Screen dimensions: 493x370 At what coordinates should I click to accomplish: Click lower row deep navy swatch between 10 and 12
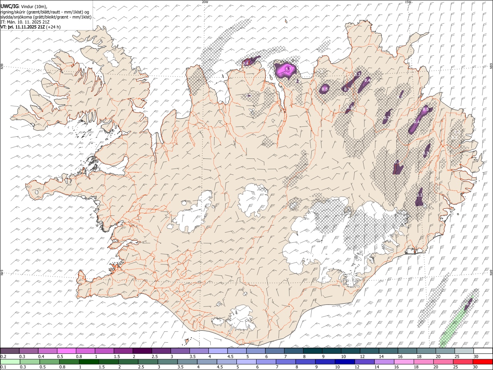[345, 362]
